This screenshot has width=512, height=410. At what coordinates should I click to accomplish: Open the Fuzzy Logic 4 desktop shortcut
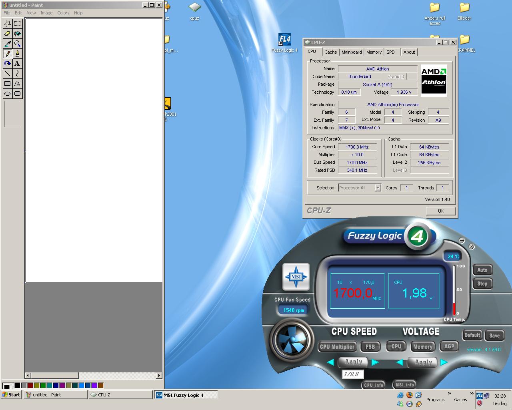(284, 42)
